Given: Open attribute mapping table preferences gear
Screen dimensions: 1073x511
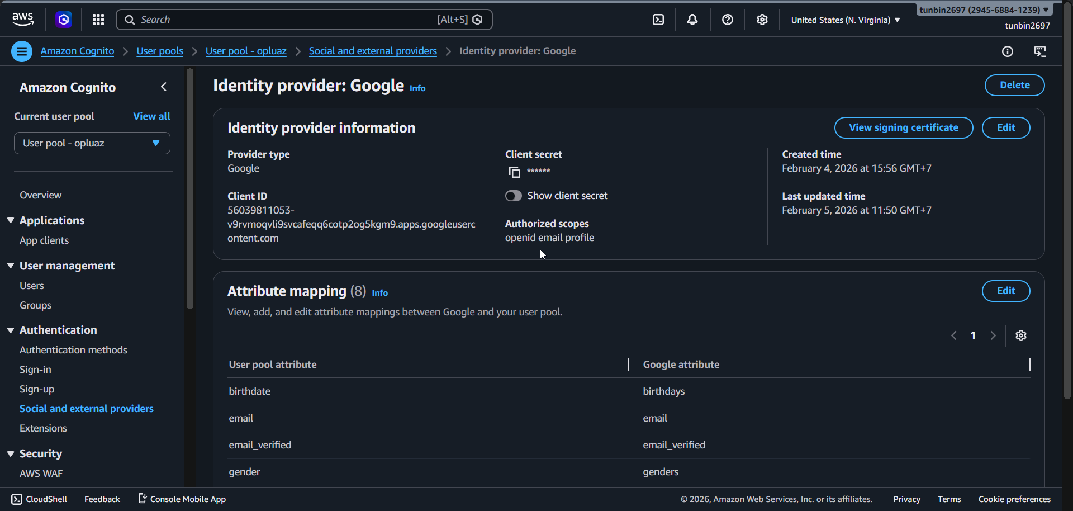Looking at the screenshot, I should pyautogui.click(x=1021, y=335).
